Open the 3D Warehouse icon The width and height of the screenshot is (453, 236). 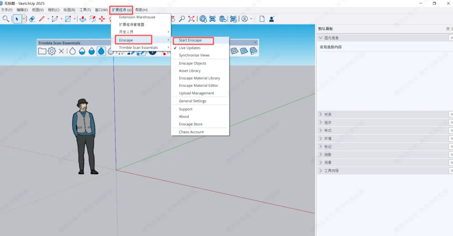(x=203, y=19)
